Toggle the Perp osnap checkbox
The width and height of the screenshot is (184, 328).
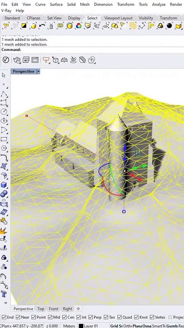coord(91,318)
